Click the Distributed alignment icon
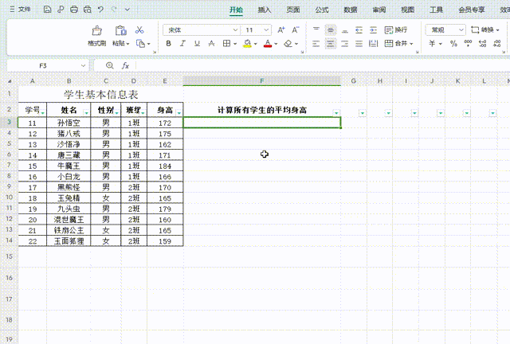510x344 pixels. 374,44
